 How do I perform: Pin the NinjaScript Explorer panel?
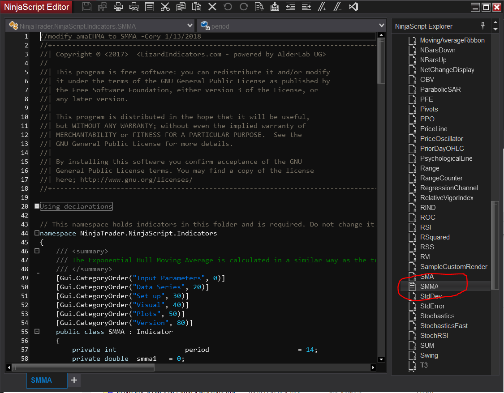pyautogui.click(x=483, y=26)
